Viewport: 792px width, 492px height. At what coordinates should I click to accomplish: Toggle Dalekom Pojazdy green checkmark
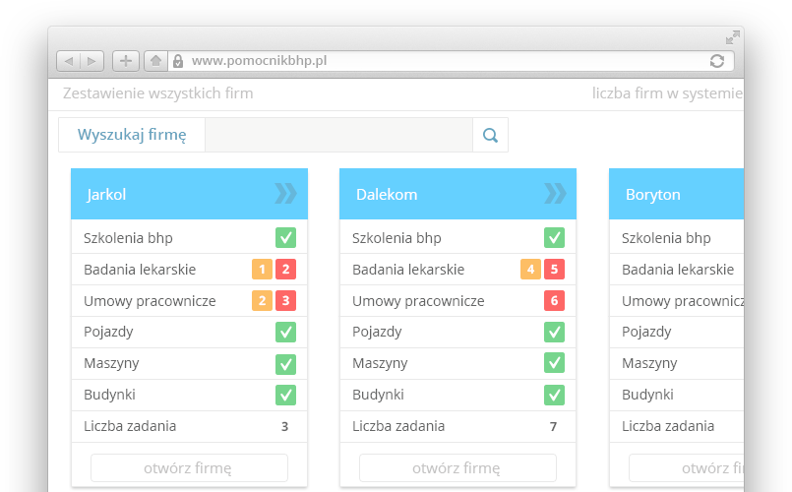tap(554, 333)
